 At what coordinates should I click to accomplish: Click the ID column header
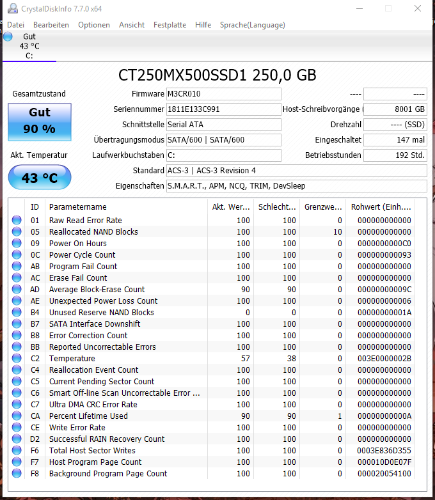click(x=35, y=207)
